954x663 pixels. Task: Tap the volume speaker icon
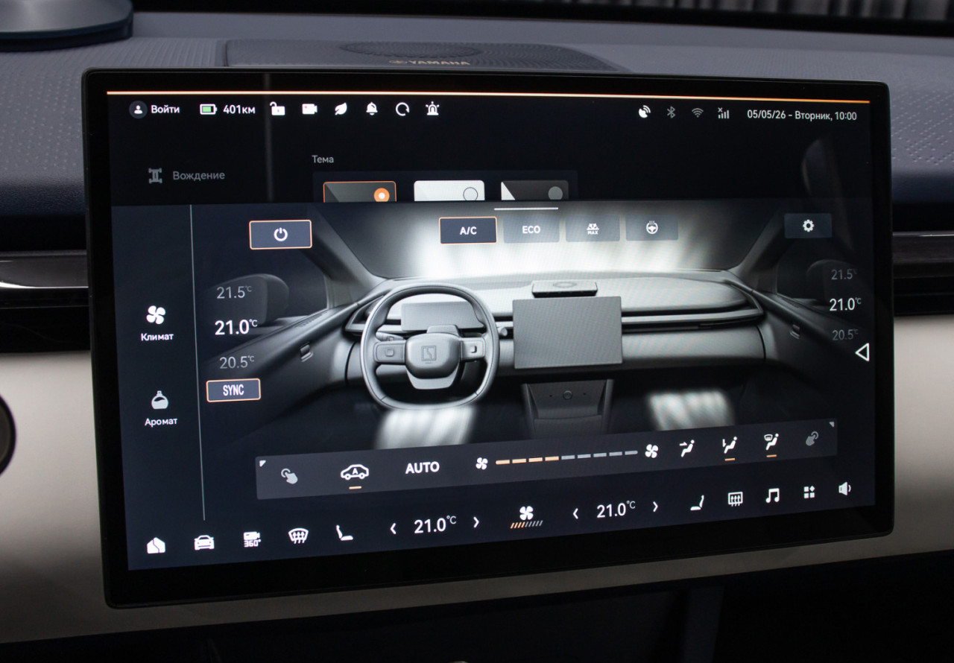point(844,489)
